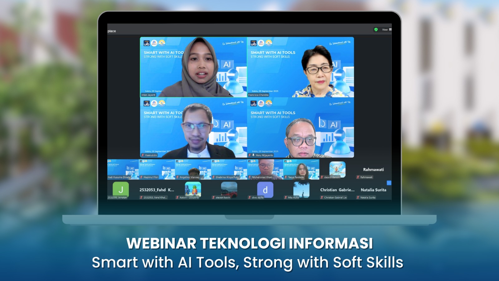The image size is (499, 281).
Task: Click the Christian Gabriel Lie participant tile
Action: [337, 190]
